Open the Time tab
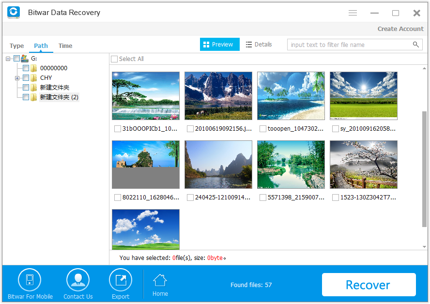 [65, 46]
